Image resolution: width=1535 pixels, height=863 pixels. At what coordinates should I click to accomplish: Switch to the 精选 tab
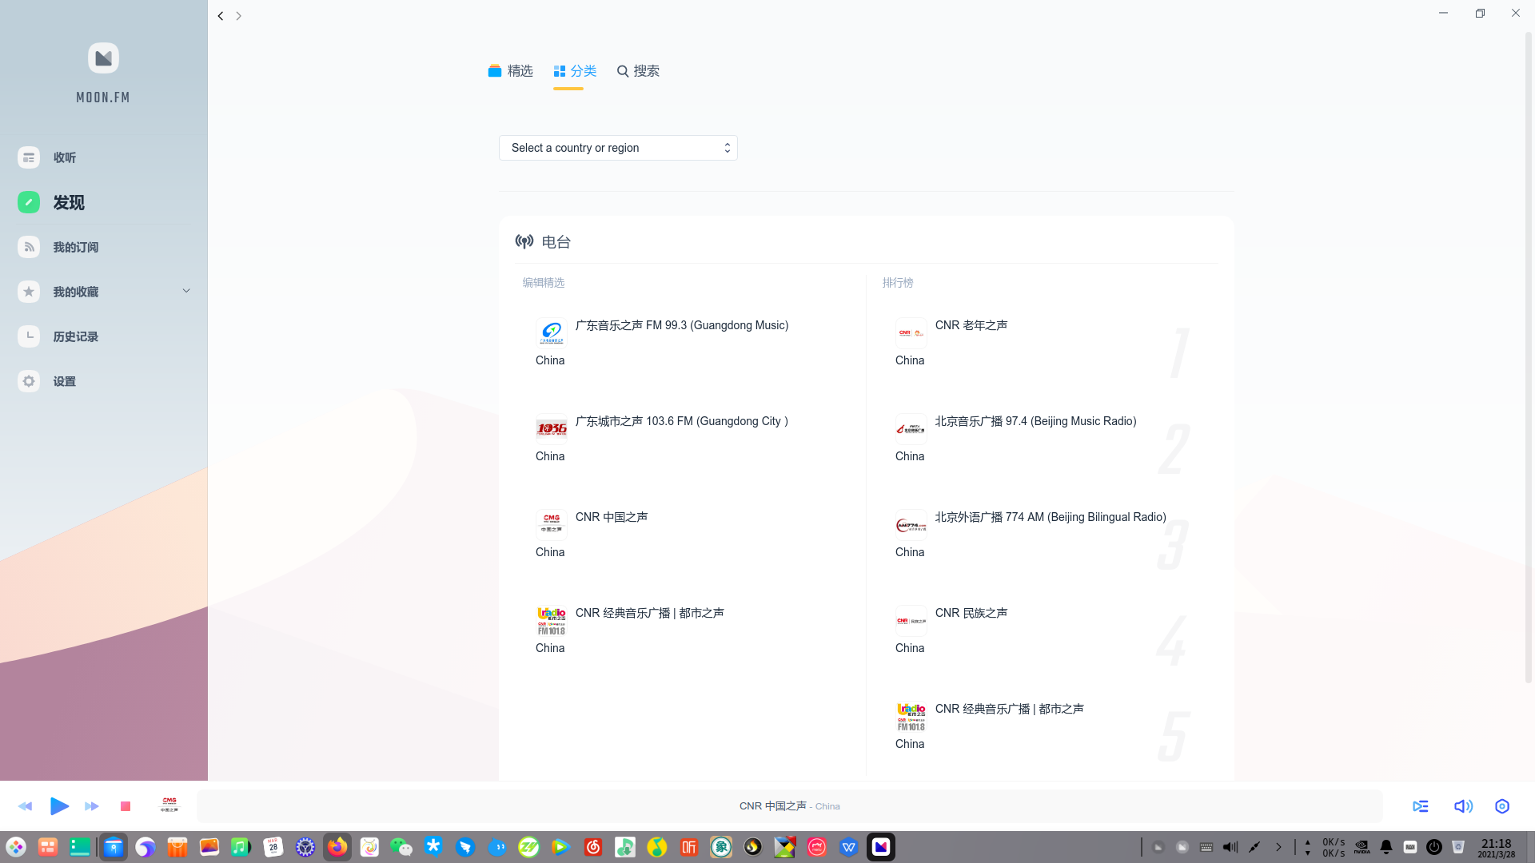tap(510, 71)
